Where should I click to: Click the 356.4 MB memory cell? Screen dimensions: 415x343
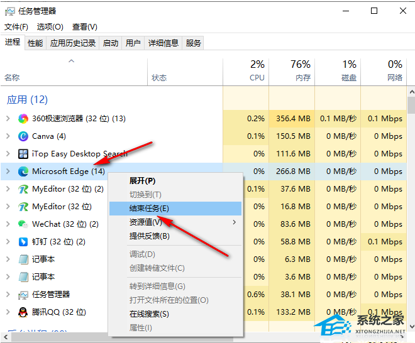pos(293,119)
